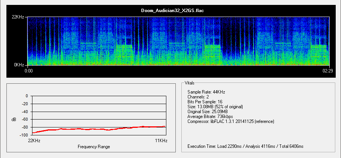The width and height of the screenshot is (341, 158).
Task: Click the Frequency Range axis caption
Action: [x=94, y=146]
